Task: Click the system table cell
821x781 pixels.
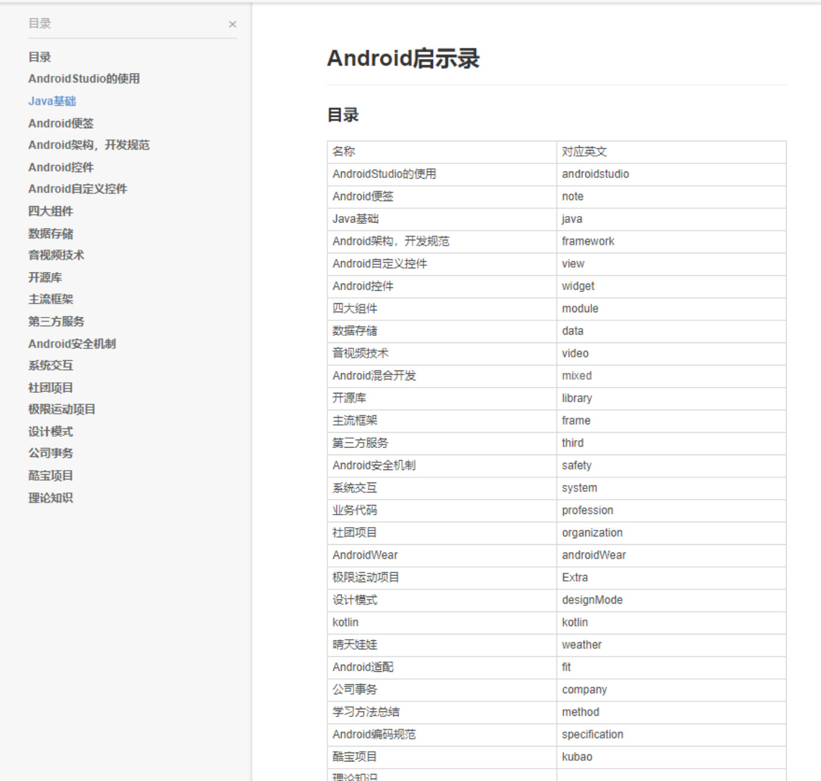Action: pyautogui.click(x=672, y=488)
